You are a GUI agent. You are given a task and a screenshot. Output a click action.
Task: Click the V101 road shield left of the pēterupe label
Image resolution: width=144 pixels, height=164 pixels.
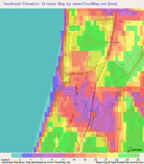tap(76, 104)
